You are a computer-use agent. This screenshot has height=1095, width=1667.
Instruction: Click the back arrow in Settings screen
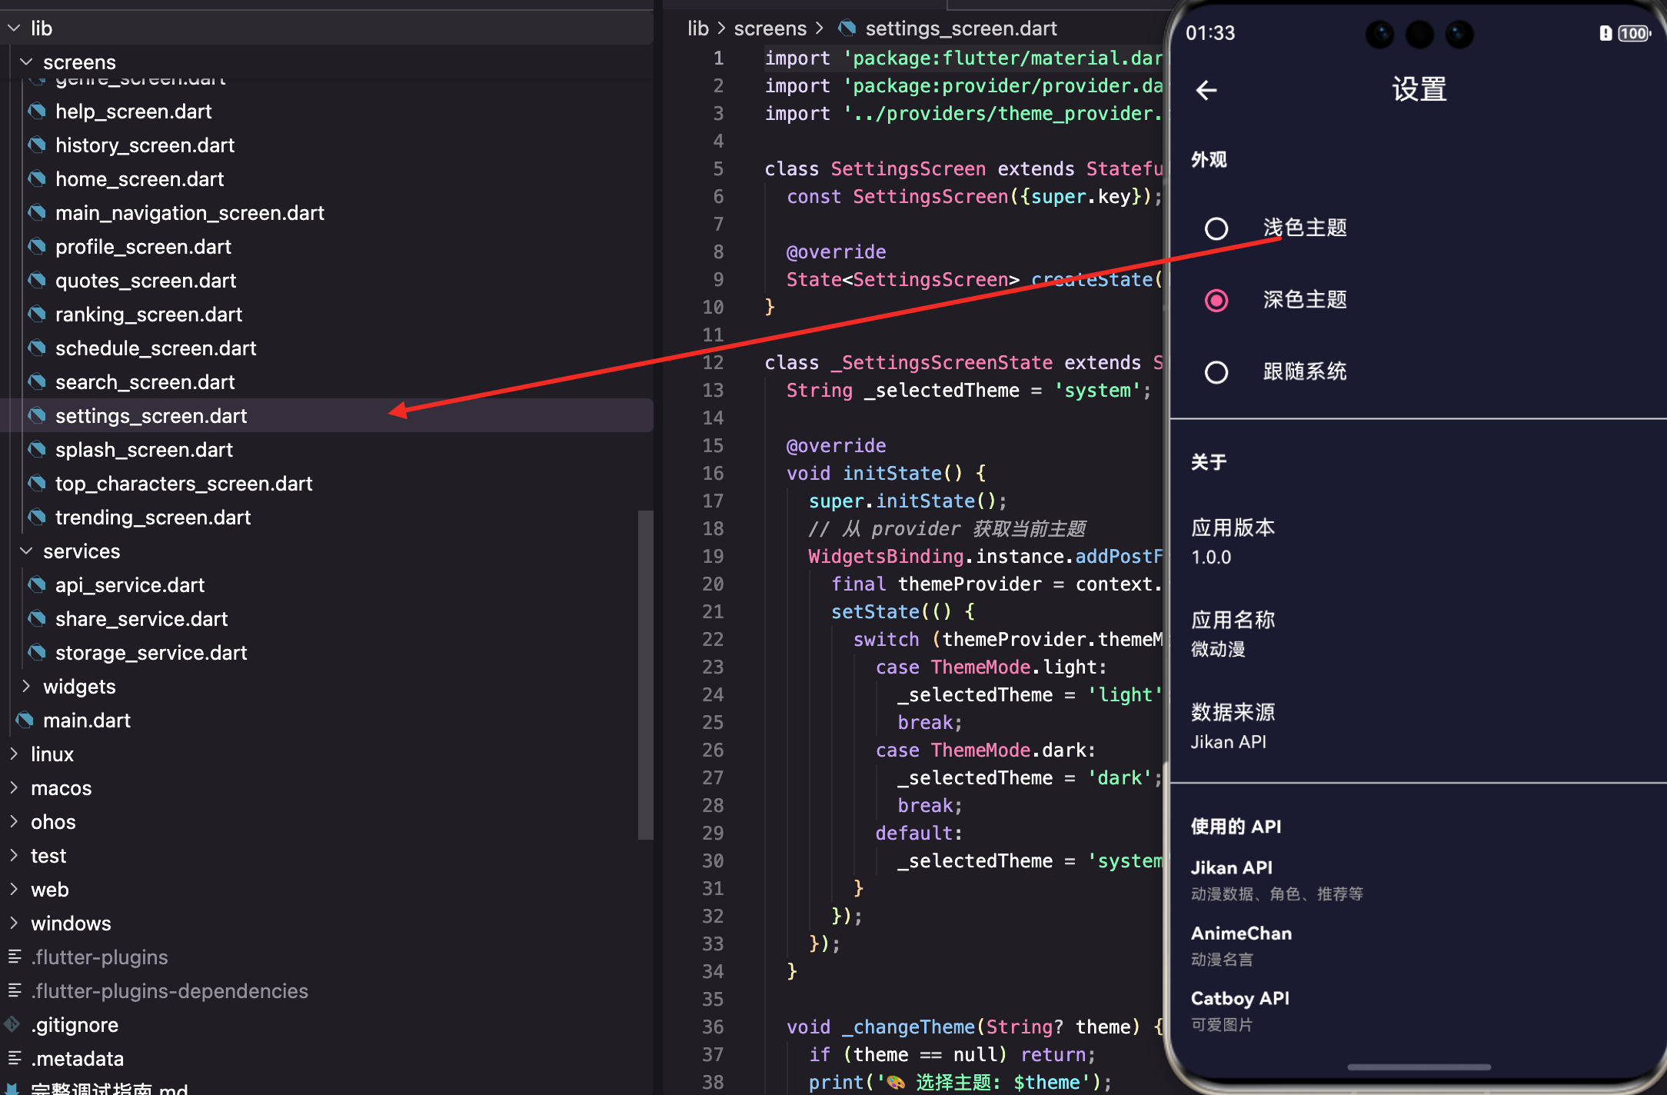(x=1206, y=90)
